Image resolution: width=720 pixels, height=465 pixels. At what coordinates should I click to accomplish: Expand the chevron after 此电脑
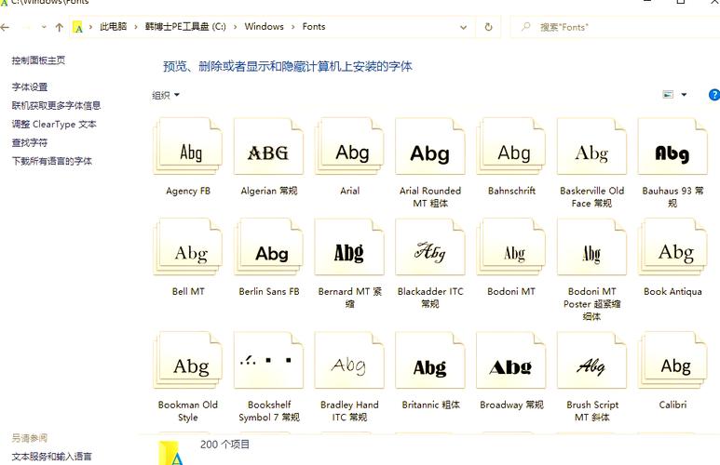(136, 27)
